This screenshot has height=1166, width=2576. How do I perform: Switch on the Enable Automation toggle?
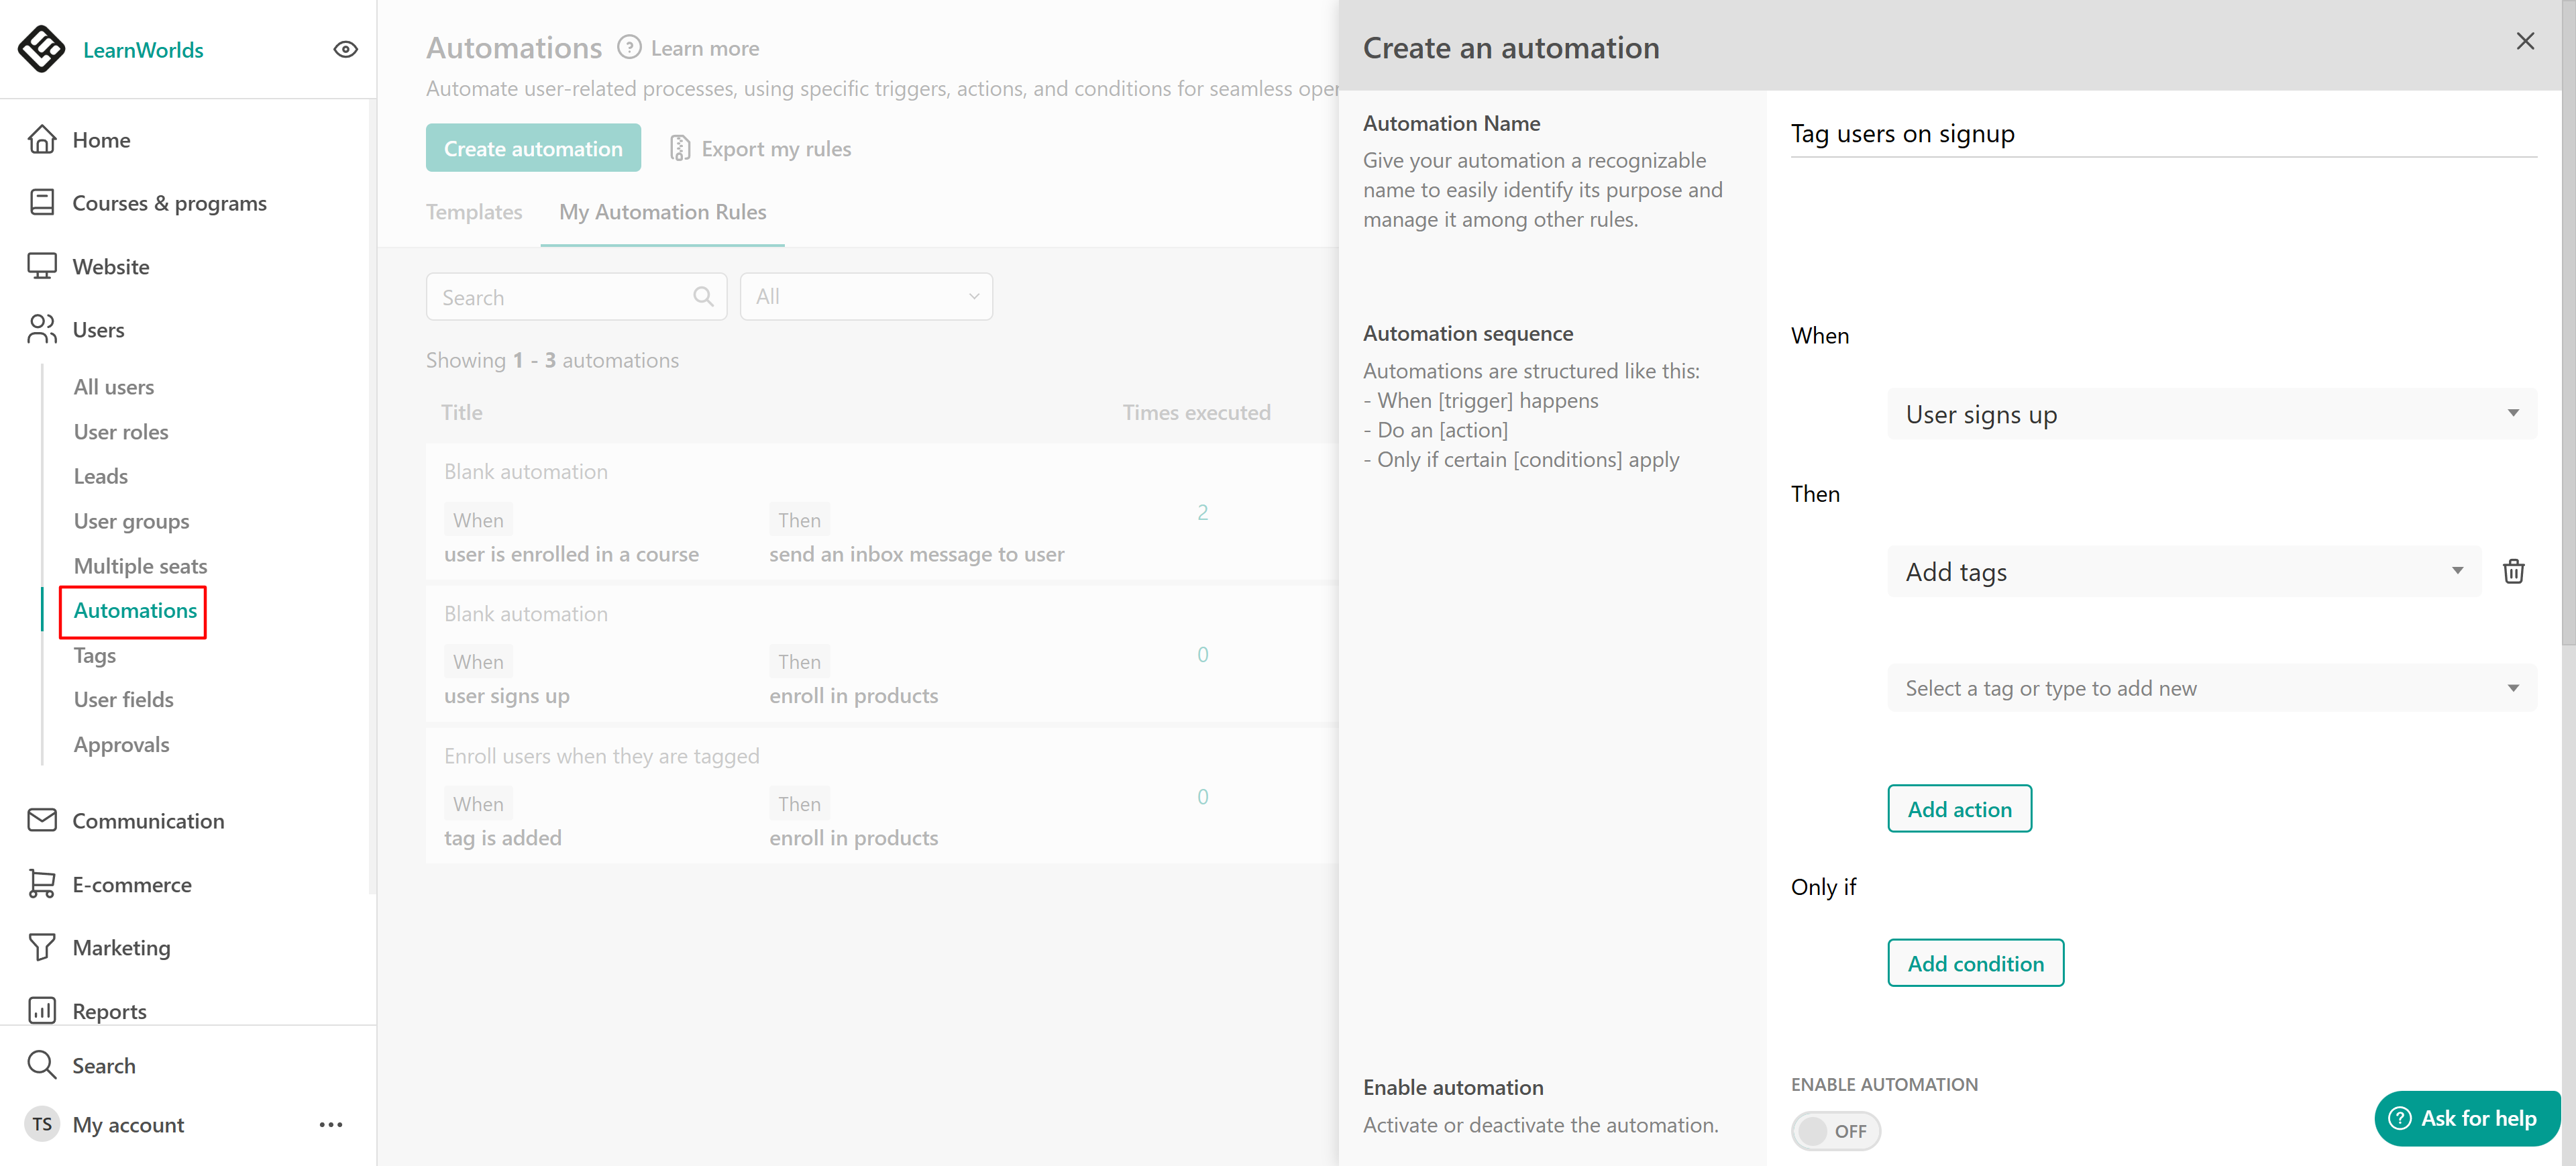point(1835,1130)
